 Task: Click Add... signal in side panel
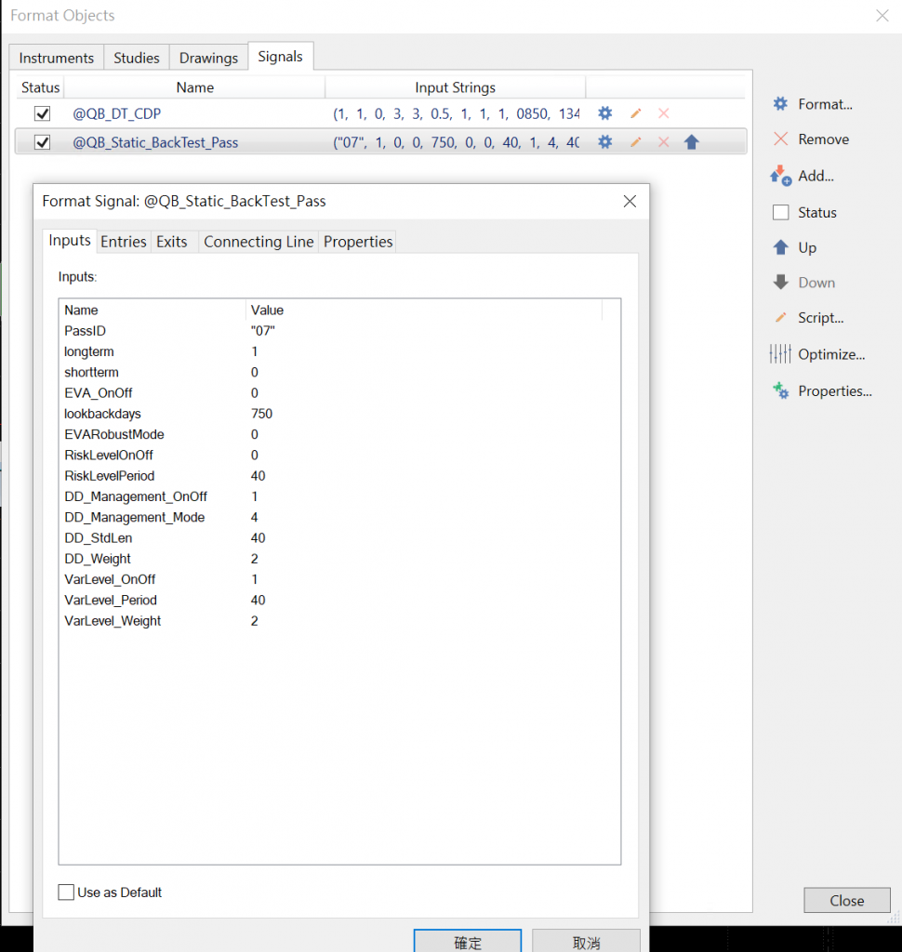click(x=803, y=176)
